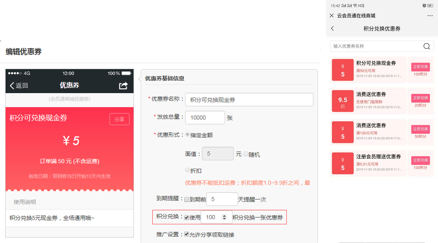Enable the 到期前 reminder checkbox

pyautogui.click(x=187, y=199)
